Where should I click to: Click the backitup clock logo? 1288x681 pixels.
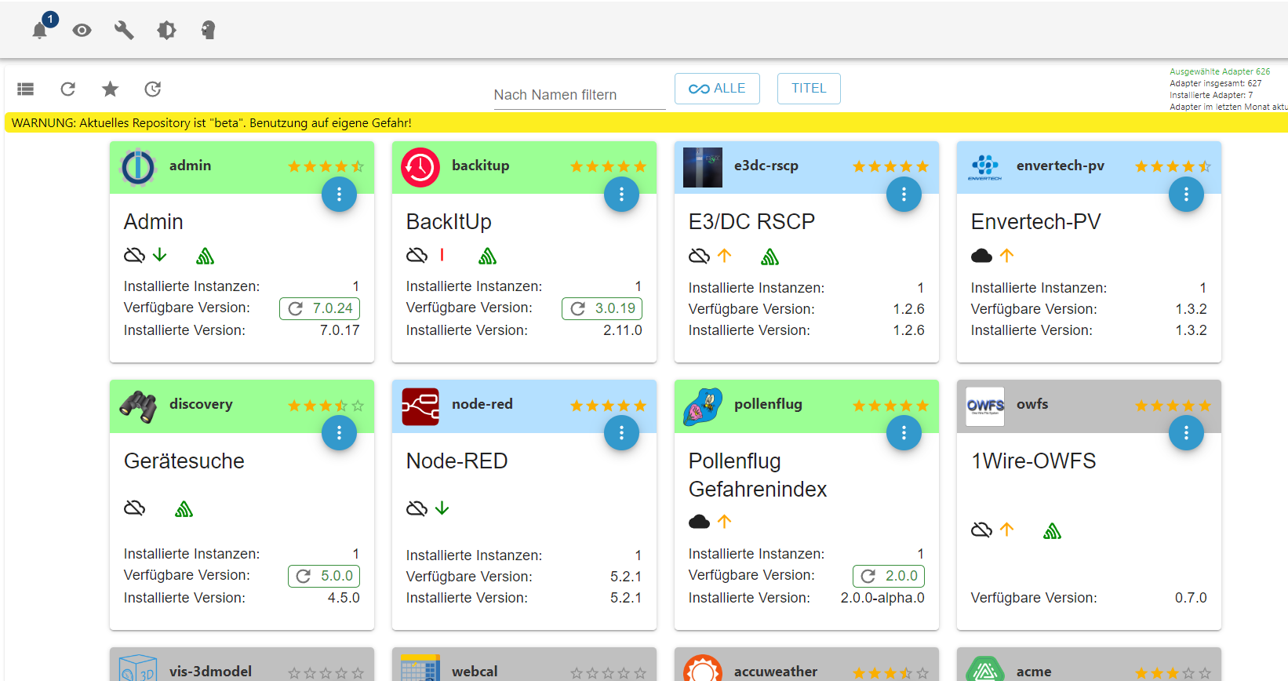coord(420,167)
